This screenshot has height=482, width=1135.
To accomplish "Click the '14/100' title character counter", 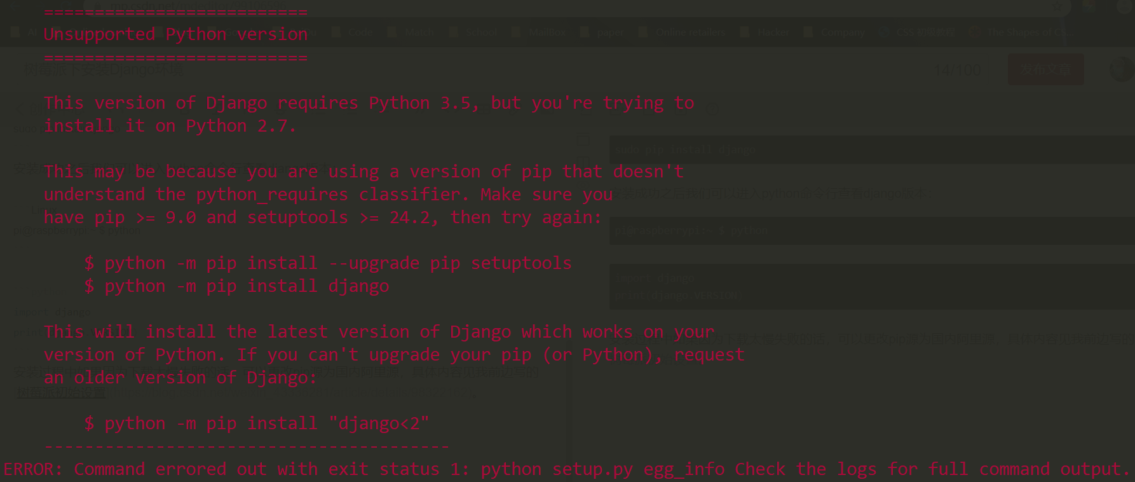I will tap(958, 70).
